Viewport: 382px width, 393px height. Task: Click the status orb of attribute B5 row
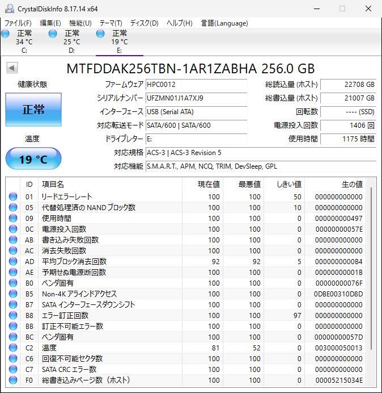pos(13,294)
